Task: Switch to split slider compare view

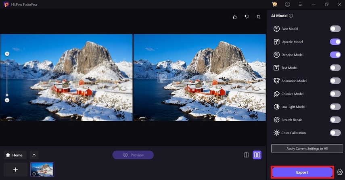Action: tap(246, 155)
